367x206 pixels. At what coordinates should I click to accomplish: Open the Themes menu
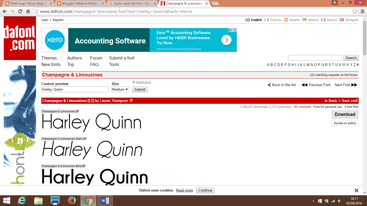click(x=49, y=58)
